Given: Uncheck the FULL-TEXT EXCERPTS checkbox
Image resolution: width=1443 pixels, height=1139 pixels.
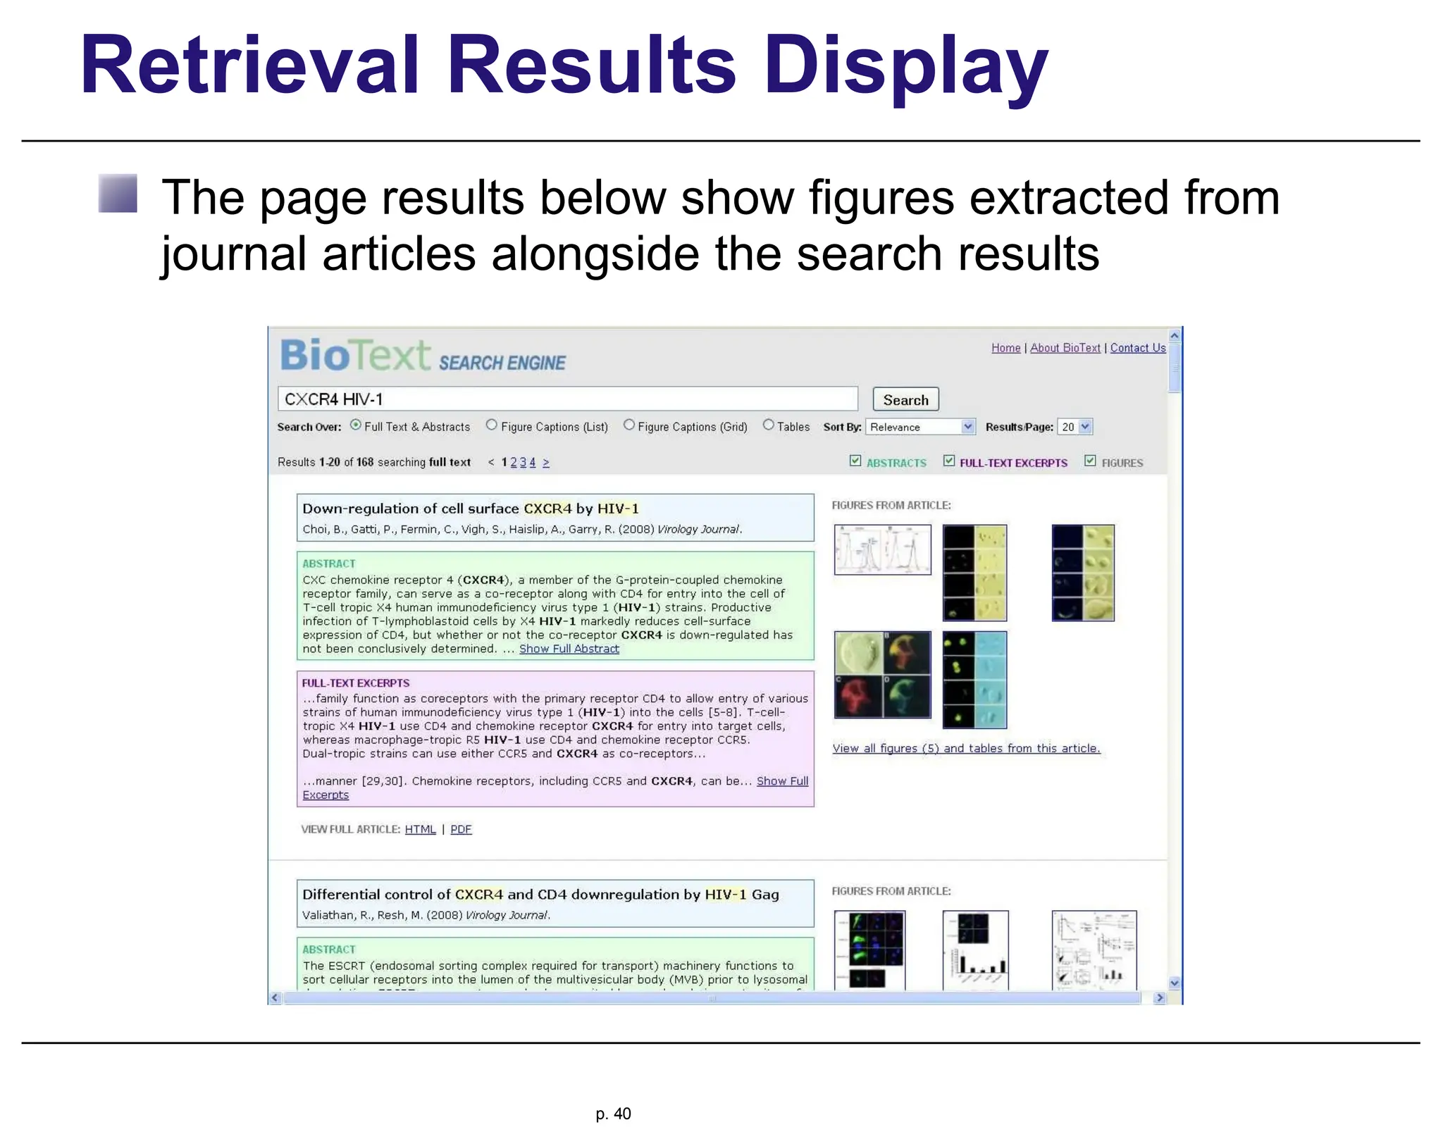Looking at the screenshot, I should [x=949, y=461].
